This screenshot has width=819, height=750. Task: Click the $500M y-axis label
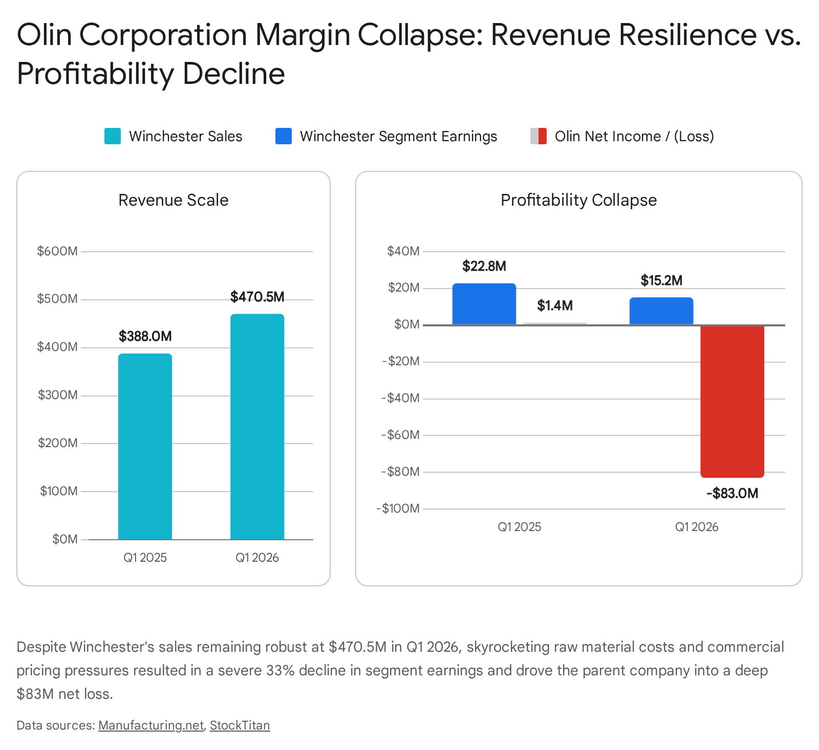coord(57,299)
